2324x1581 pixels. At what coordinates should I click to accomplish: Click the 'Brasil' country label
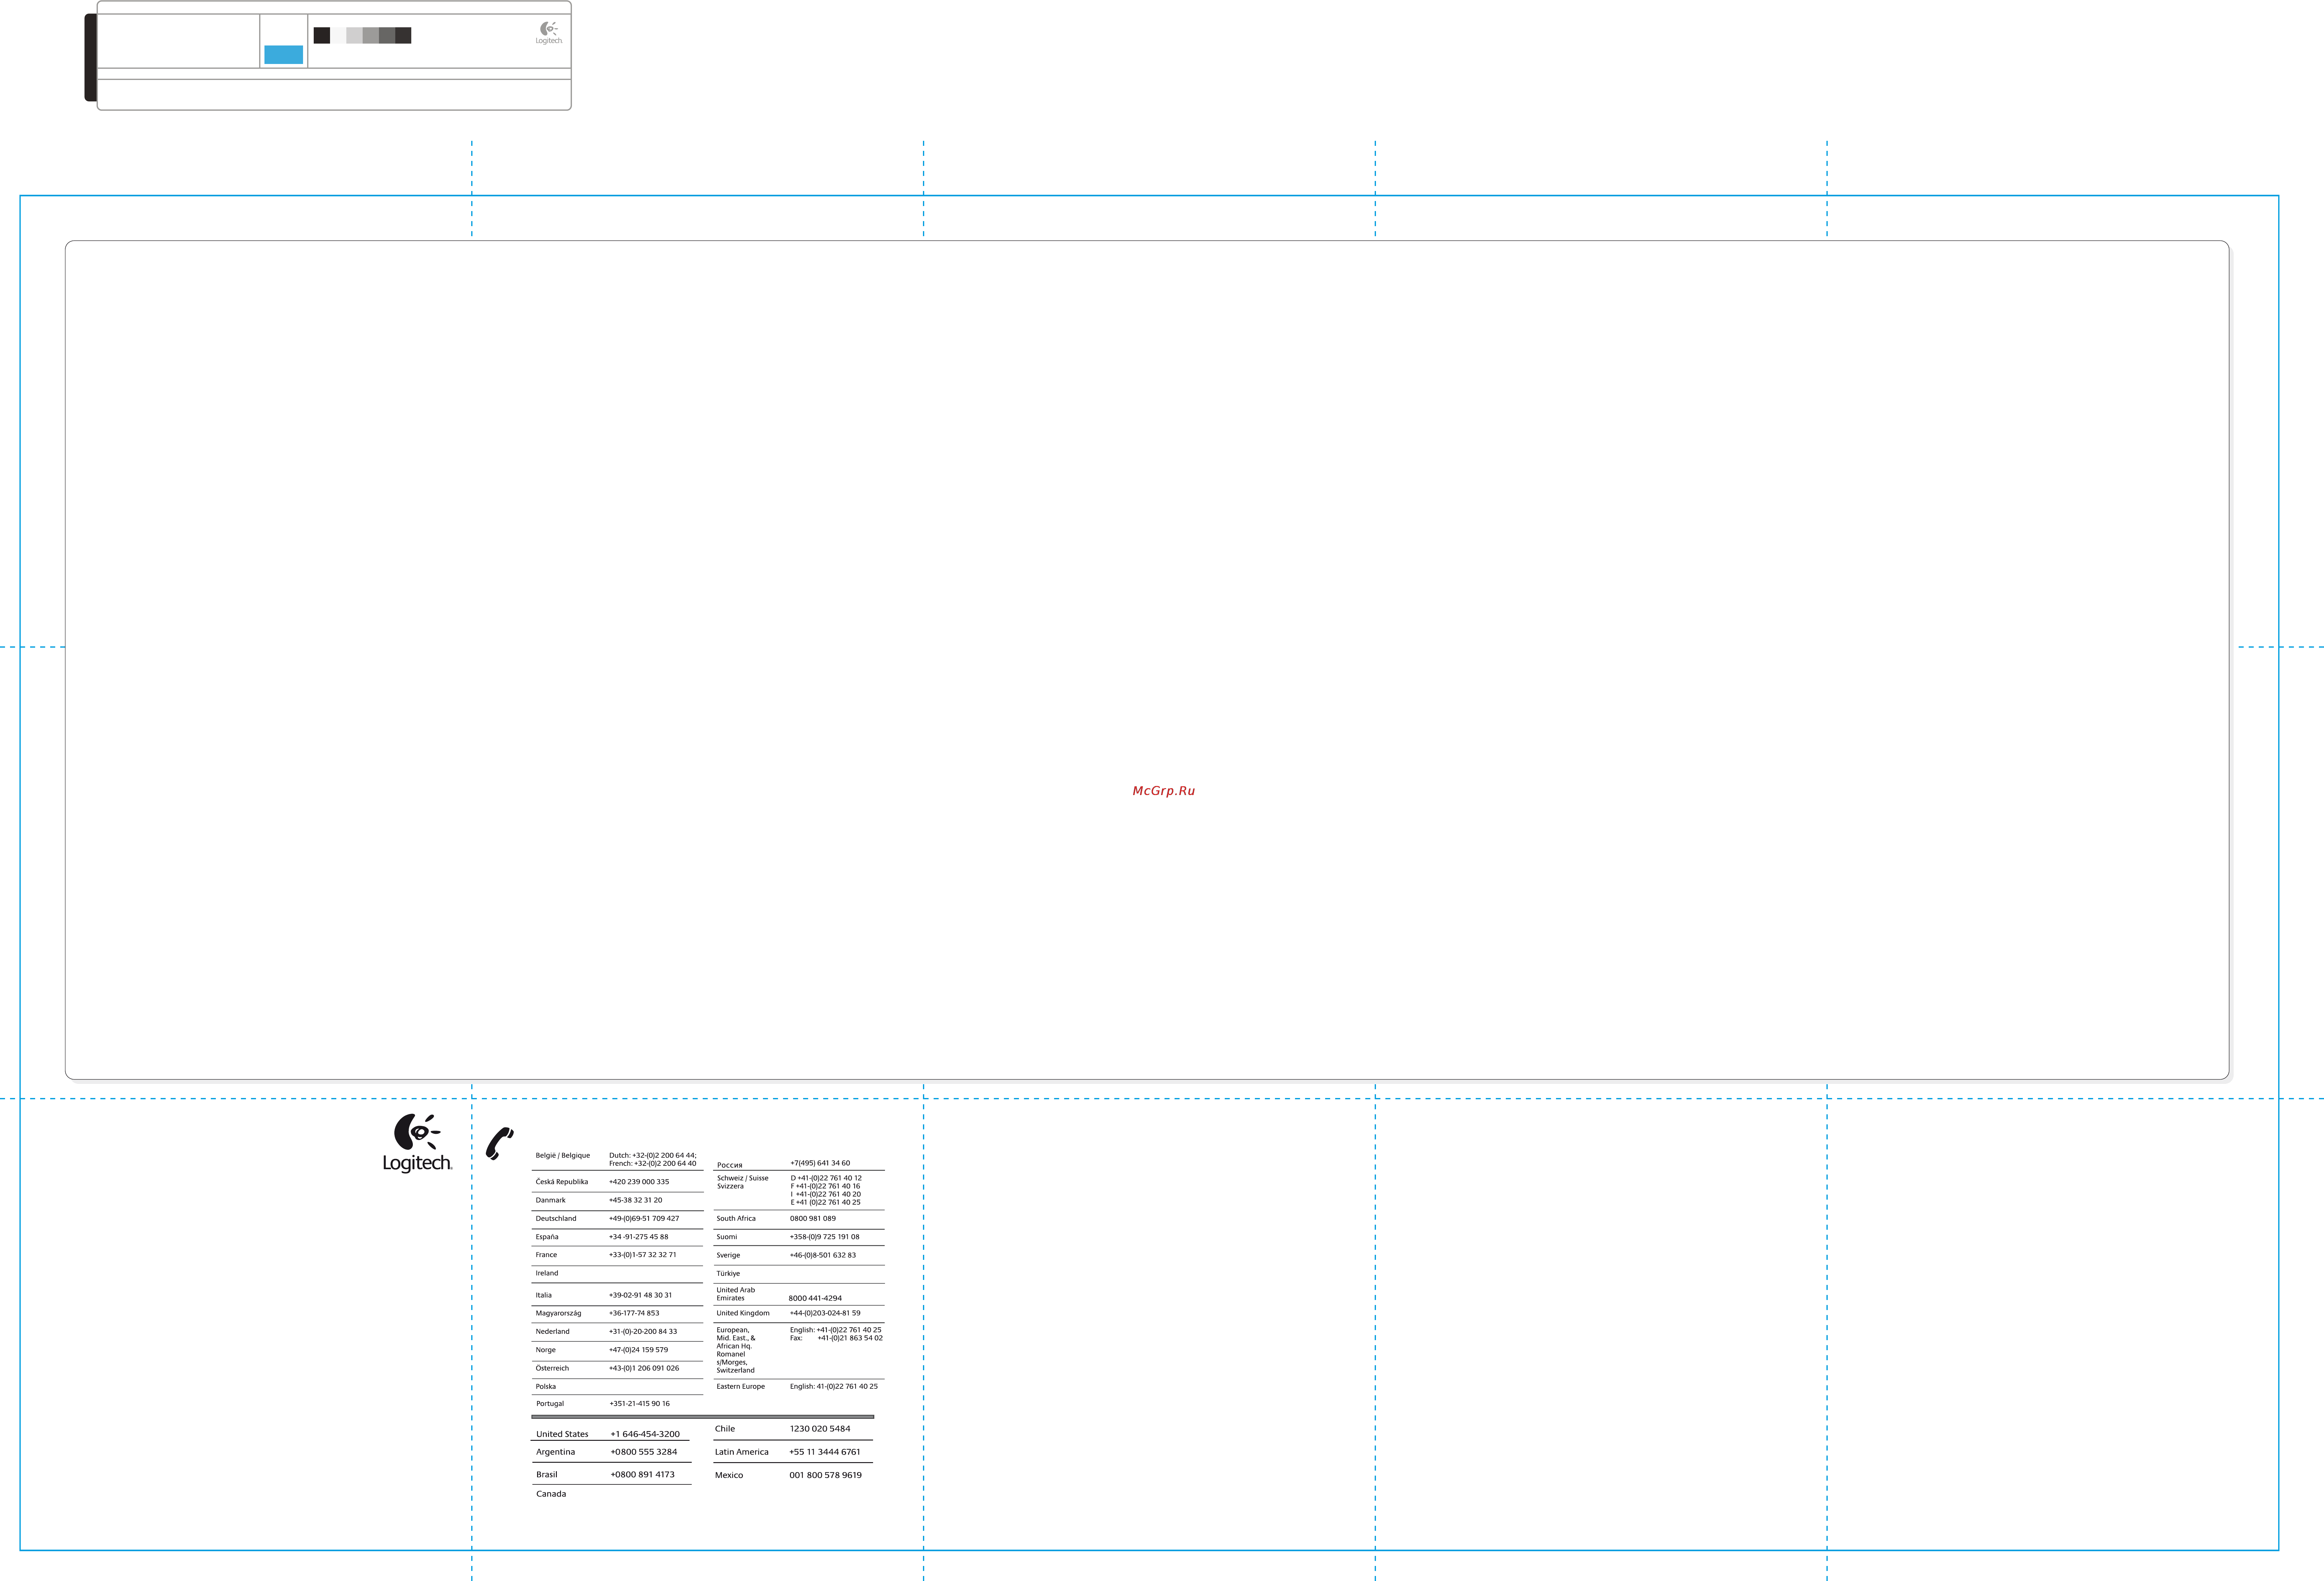pos(547,1475)
